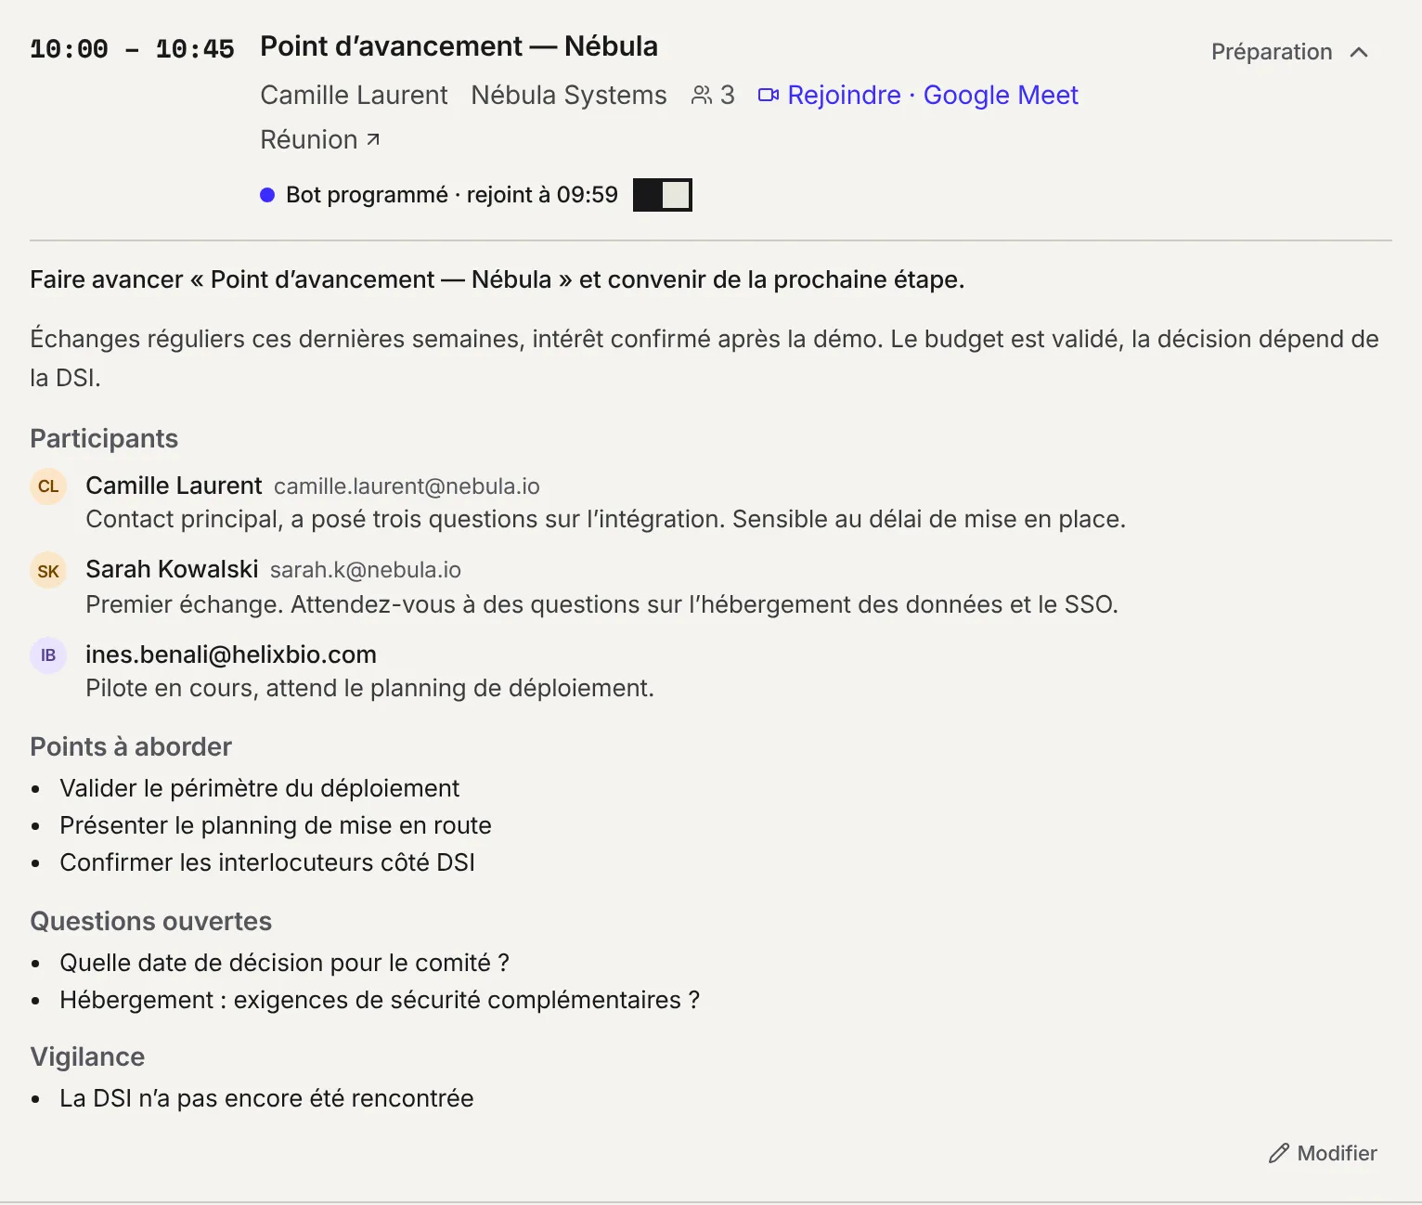Click the arrow icon next to Réunion

pyautogui.click(x=373, y=139)
